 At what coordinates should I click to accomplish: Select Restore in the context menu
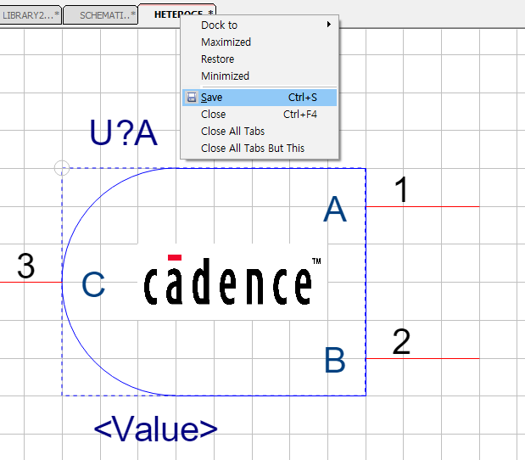click(260, 59)
